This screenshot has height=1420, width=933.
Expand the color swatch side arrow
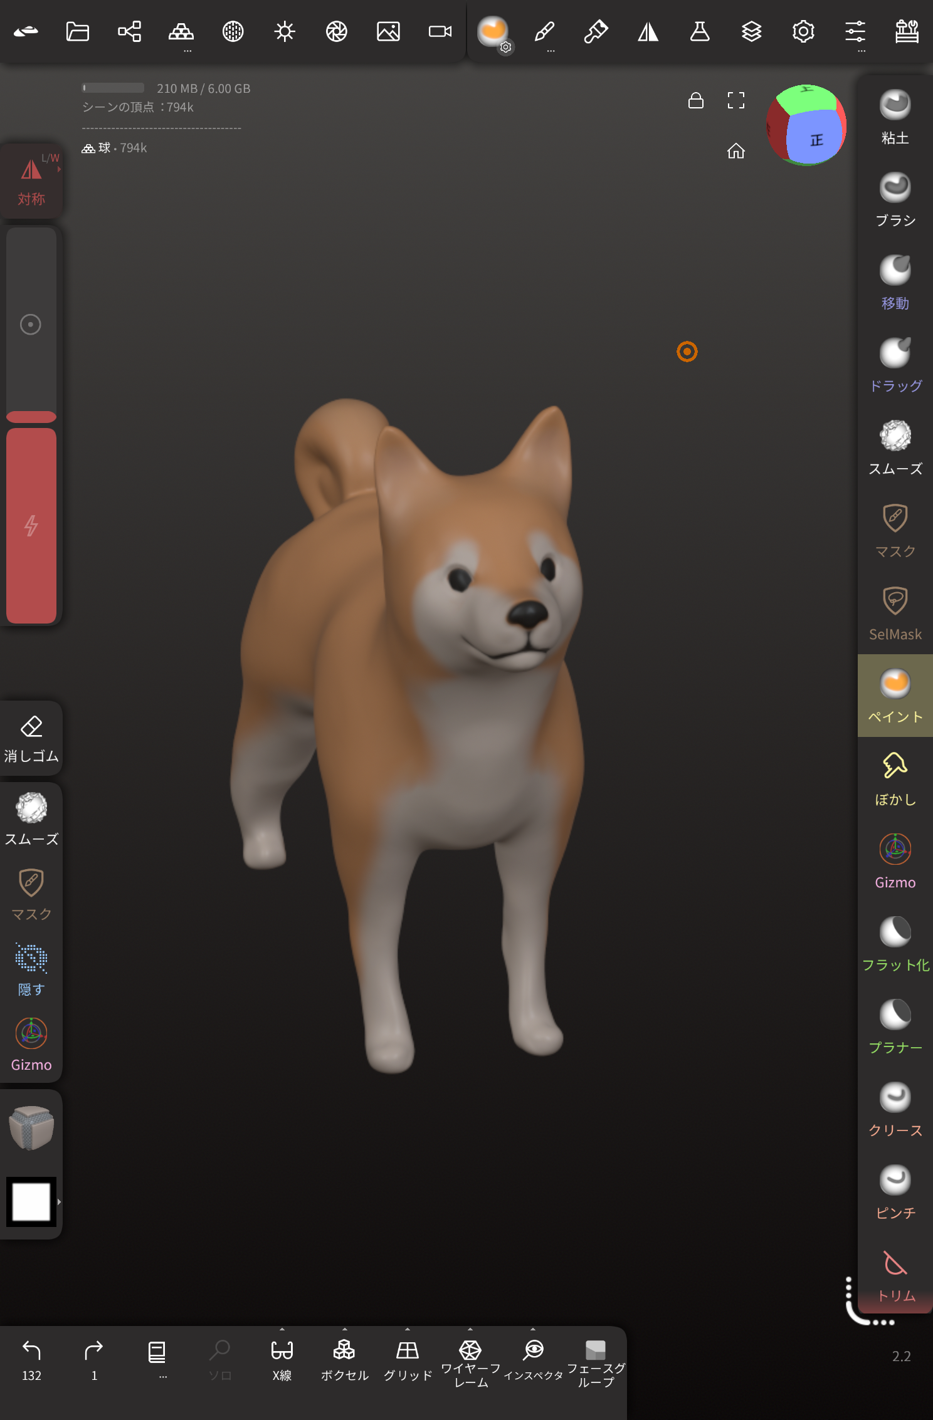coord(59,1202)
